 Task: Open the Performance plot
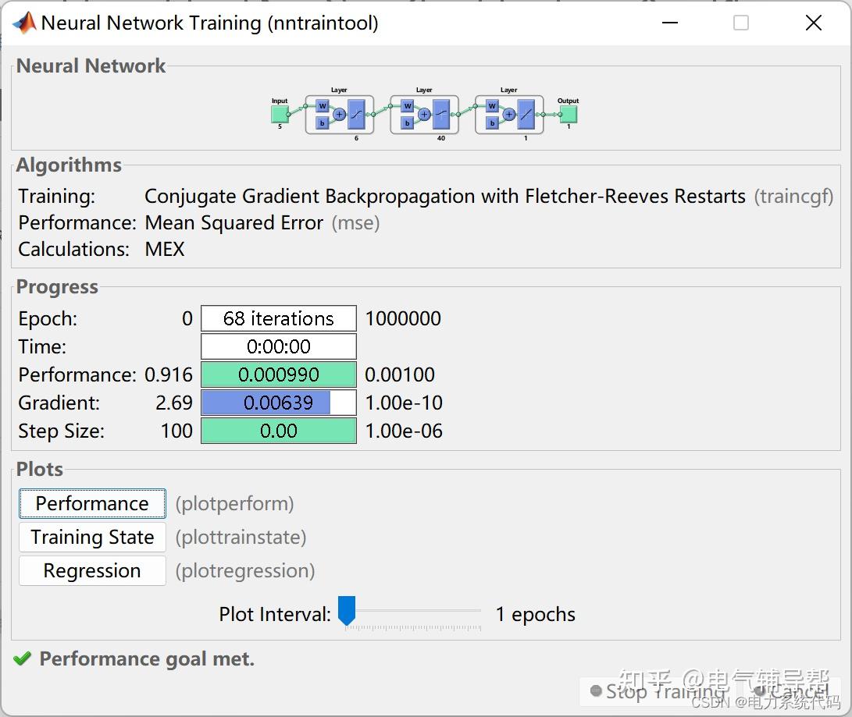pyautogui.click(x=91, y=503)
